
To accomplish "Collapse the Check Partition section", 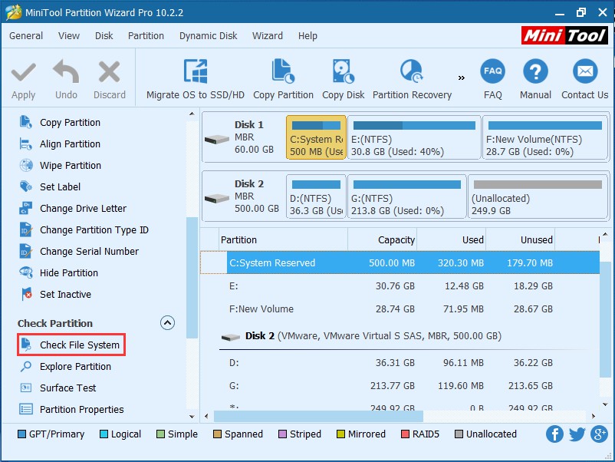I will 167,323.
